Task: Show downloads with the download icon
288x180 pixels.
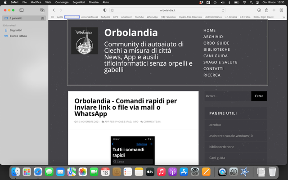Action: coord(259,10)
